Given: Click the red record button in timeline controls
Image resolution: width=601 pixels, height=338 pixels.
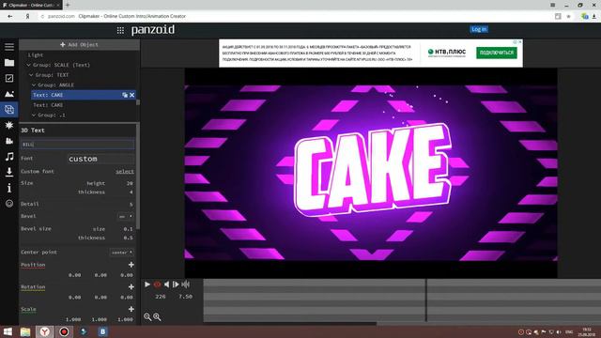Looking at the screenshot, I should coord(157,284).
